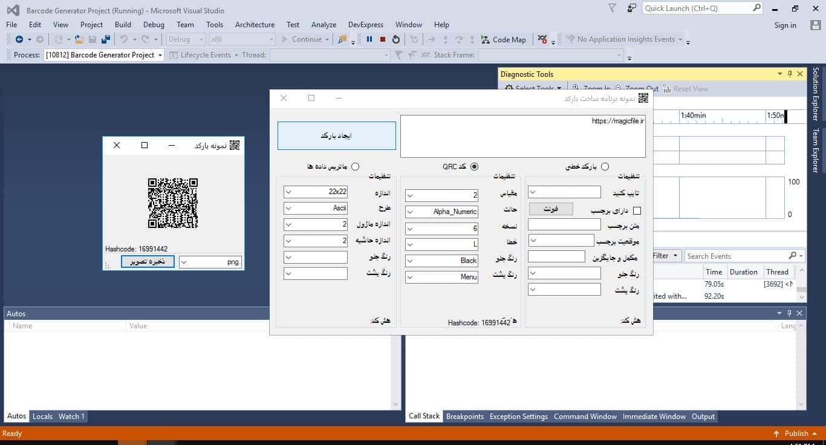The image size is (826, 445).
Task: Open the error level dropdown showing L
Action: click(x=410, y=244)
